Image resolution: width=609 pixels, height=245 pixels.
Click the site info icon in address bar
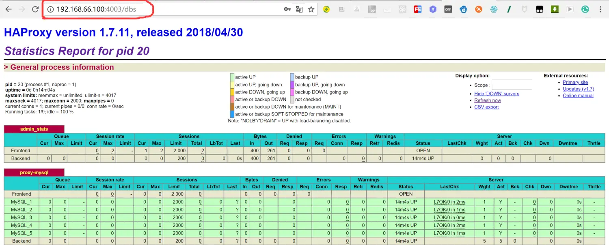51,9
